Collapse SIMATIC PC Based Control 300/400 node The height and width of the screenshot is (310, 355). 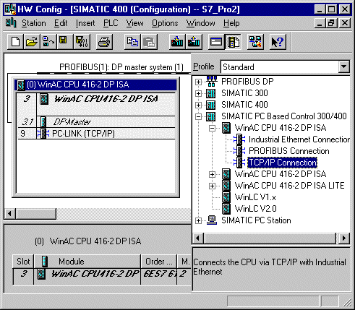(198, 116)
